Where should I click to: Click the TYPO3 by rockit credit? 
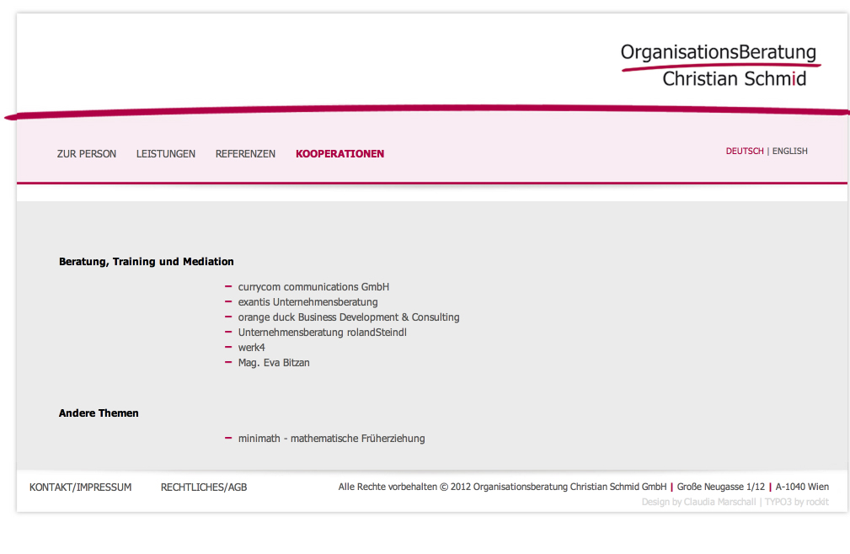click(796, 502)
